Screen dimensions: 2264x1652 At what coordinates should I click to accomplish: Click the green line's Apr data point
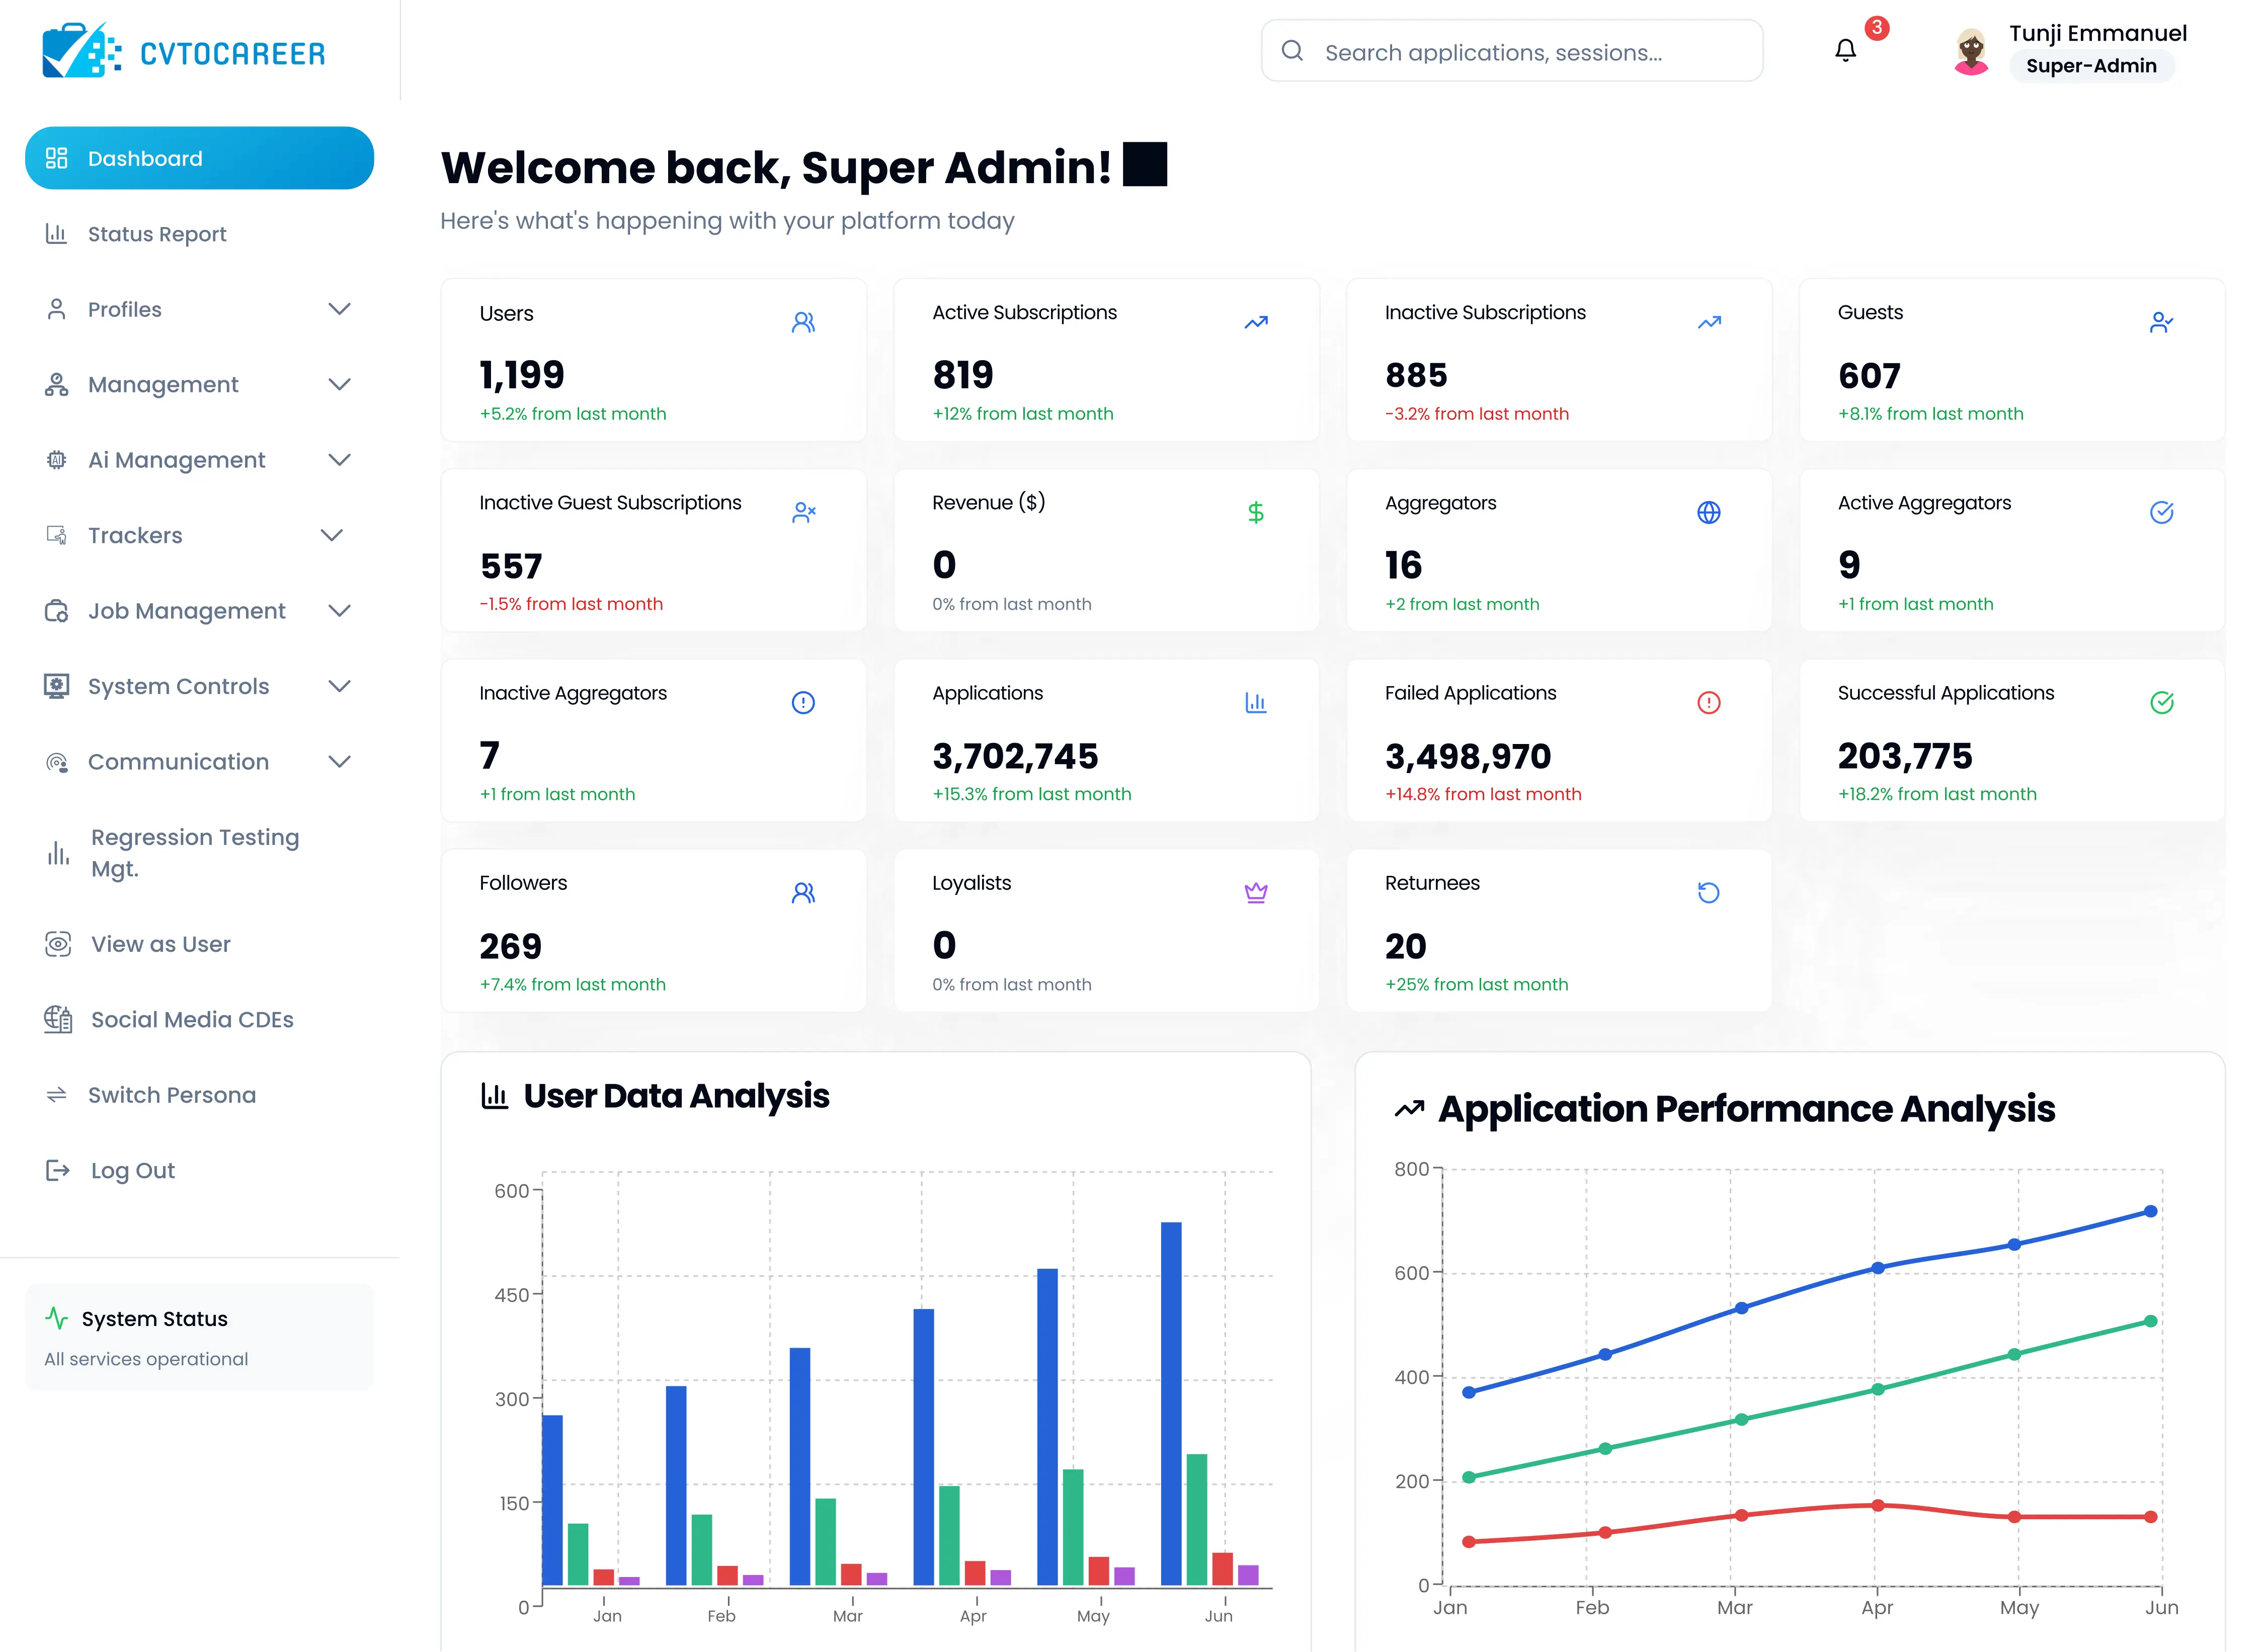(x=1877, y=1389)
